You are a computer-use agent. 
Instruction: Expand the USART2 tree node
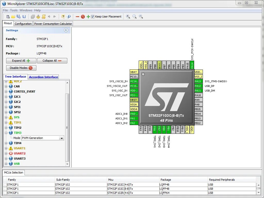pos(6,154)
